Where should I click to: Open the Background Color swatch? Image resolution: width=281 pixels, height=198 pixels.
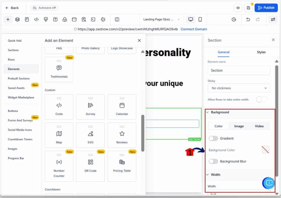pos(265,150)
